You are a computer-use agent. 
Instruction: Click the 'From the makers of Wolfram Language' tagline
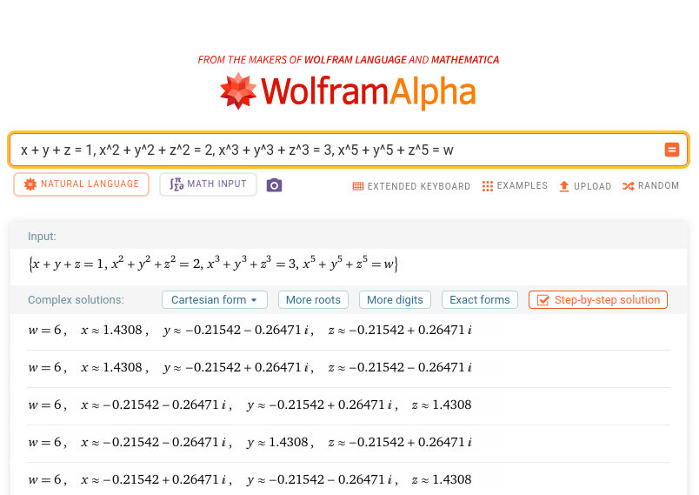pos(349,60)
